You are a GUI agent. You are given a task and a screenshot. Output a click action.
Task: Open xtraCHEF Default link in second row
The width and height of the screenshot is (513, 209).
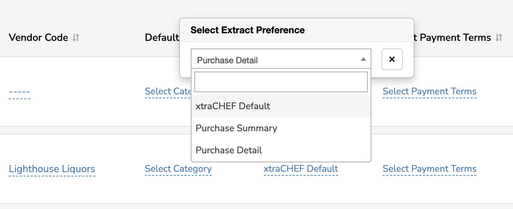click(301, 169)
